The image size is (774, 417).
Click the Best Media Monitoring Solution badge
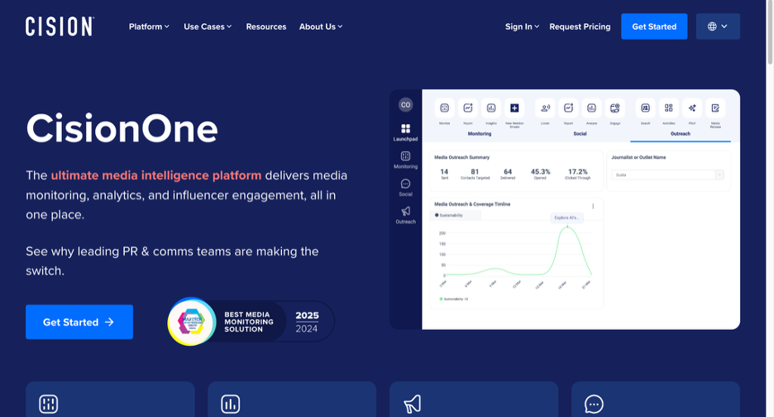pyautogui.click(x=251, y=322)
